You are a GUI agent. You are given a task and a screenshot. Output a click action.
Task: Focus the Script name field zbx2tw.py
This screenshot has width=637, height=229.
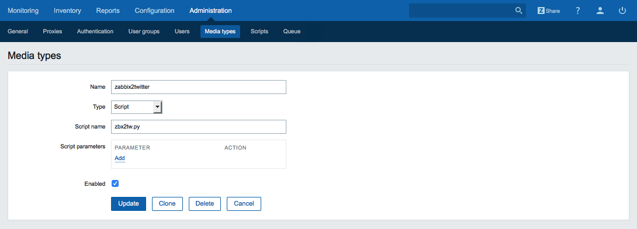[199, 127]
